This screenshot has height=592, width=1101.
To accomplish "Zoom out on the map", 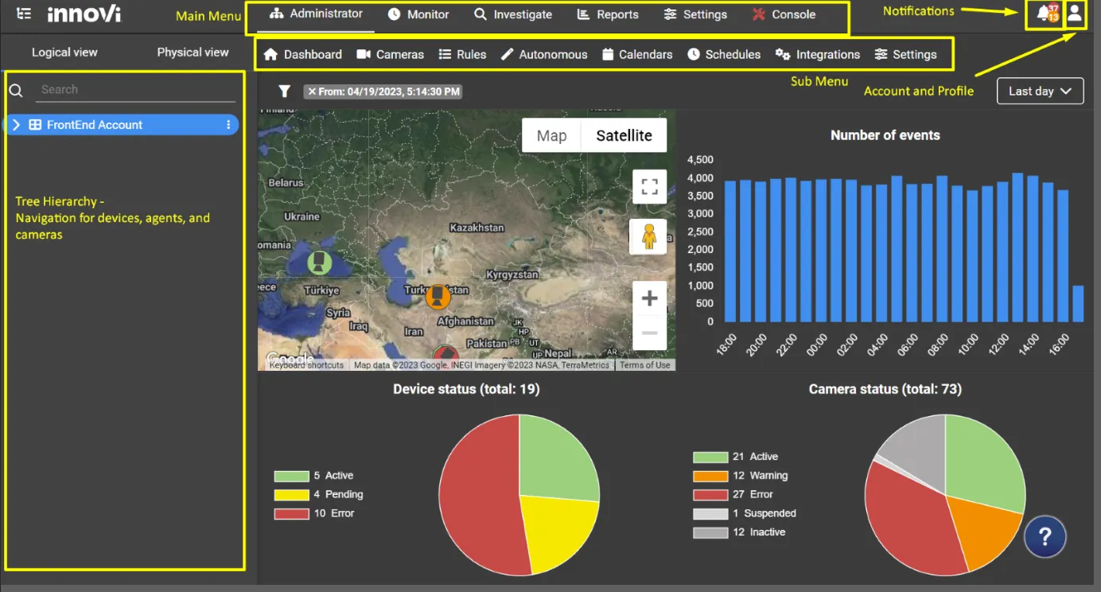I will click(649, 333).
